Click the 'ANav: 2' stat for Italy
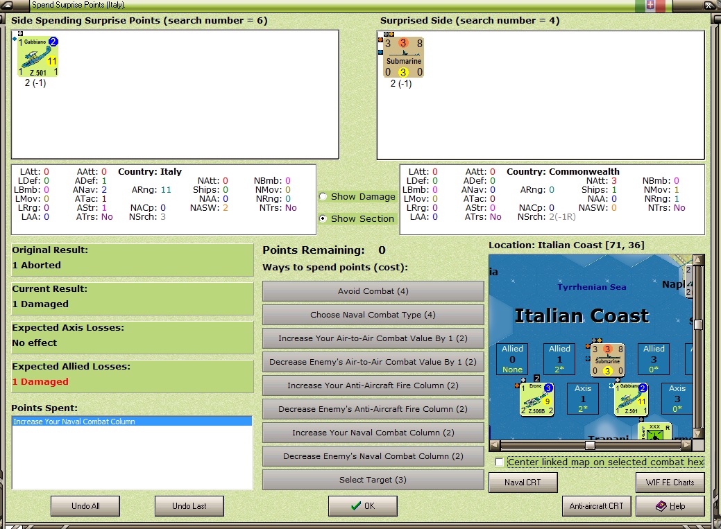721x529 pixels. pos(90,190)
